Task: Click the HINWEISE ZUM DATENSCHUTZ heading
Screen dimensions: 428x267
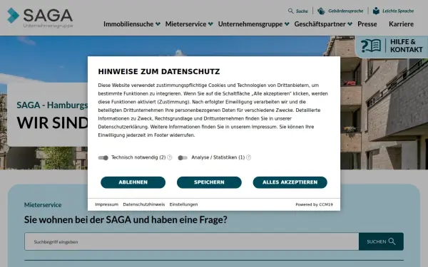Action: [x=159, y=72]
